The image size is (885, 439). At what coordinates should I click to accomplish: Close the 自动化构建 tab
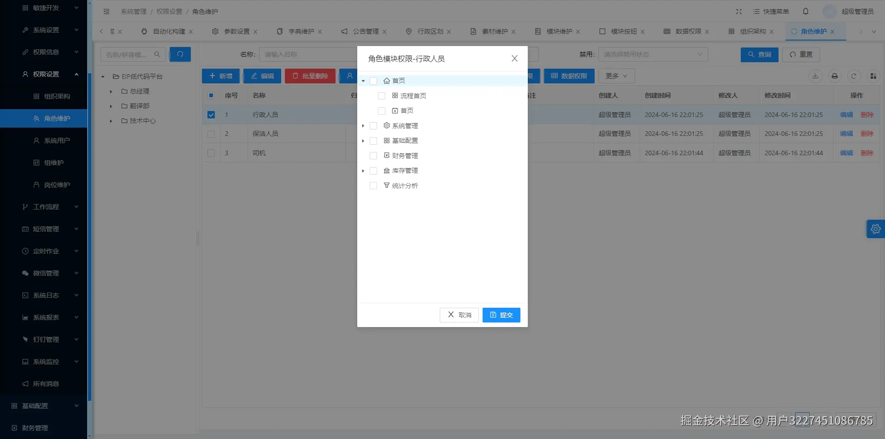click(191, 32)
